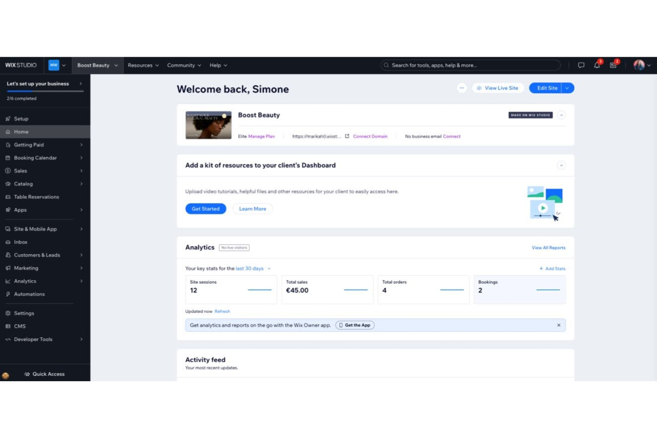The height and width of the screenshot is (438, 657).
Task: Open the chat messages icon
Action: pyautogui.click(x=582, y=65)
